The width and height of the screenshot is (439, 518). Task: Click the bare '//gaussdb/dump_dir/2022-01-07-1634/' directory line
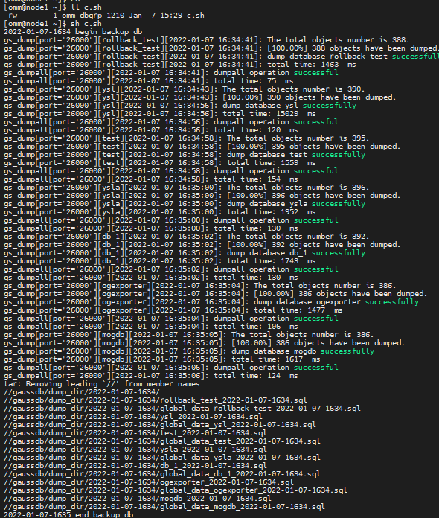(x=82, y=392)
